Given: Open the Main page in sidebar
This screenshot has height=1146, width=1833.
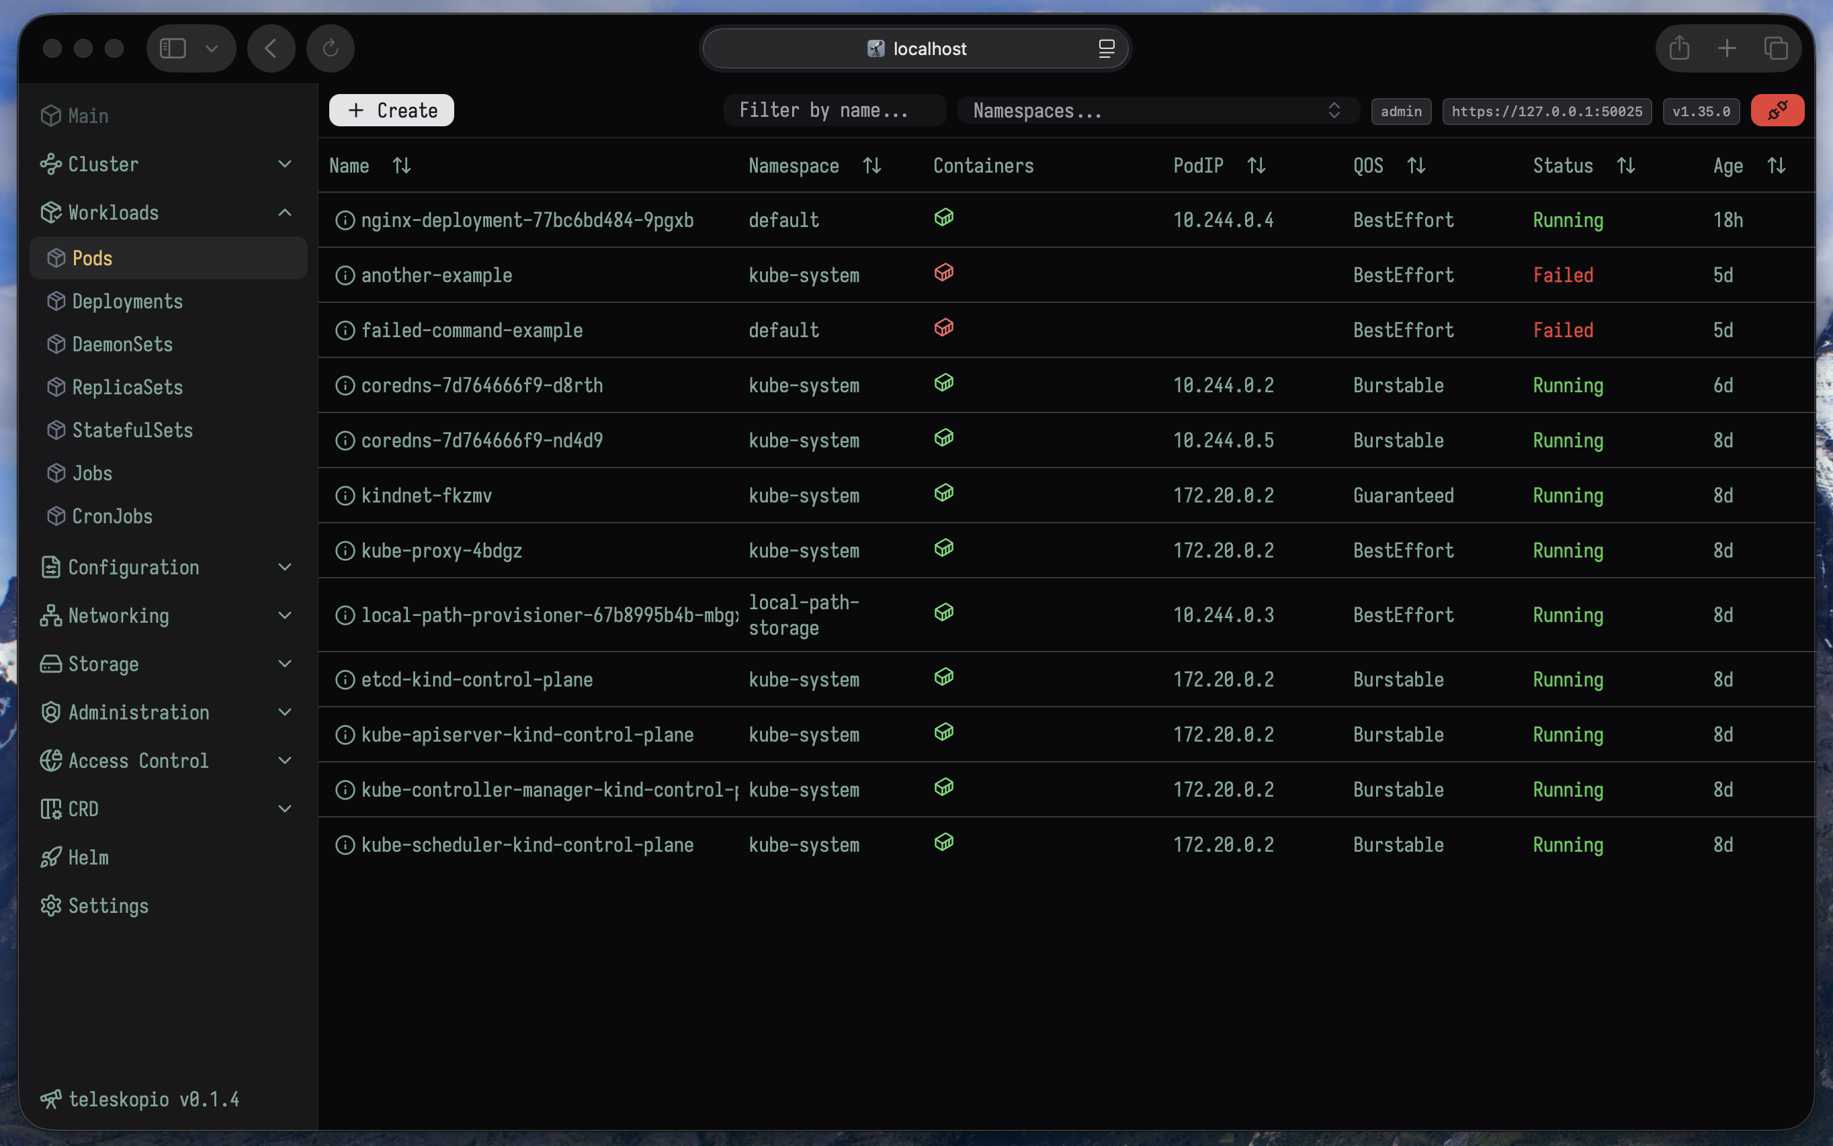Looking at the screenshot, I should pyautogui.click(x=167, y=116).
